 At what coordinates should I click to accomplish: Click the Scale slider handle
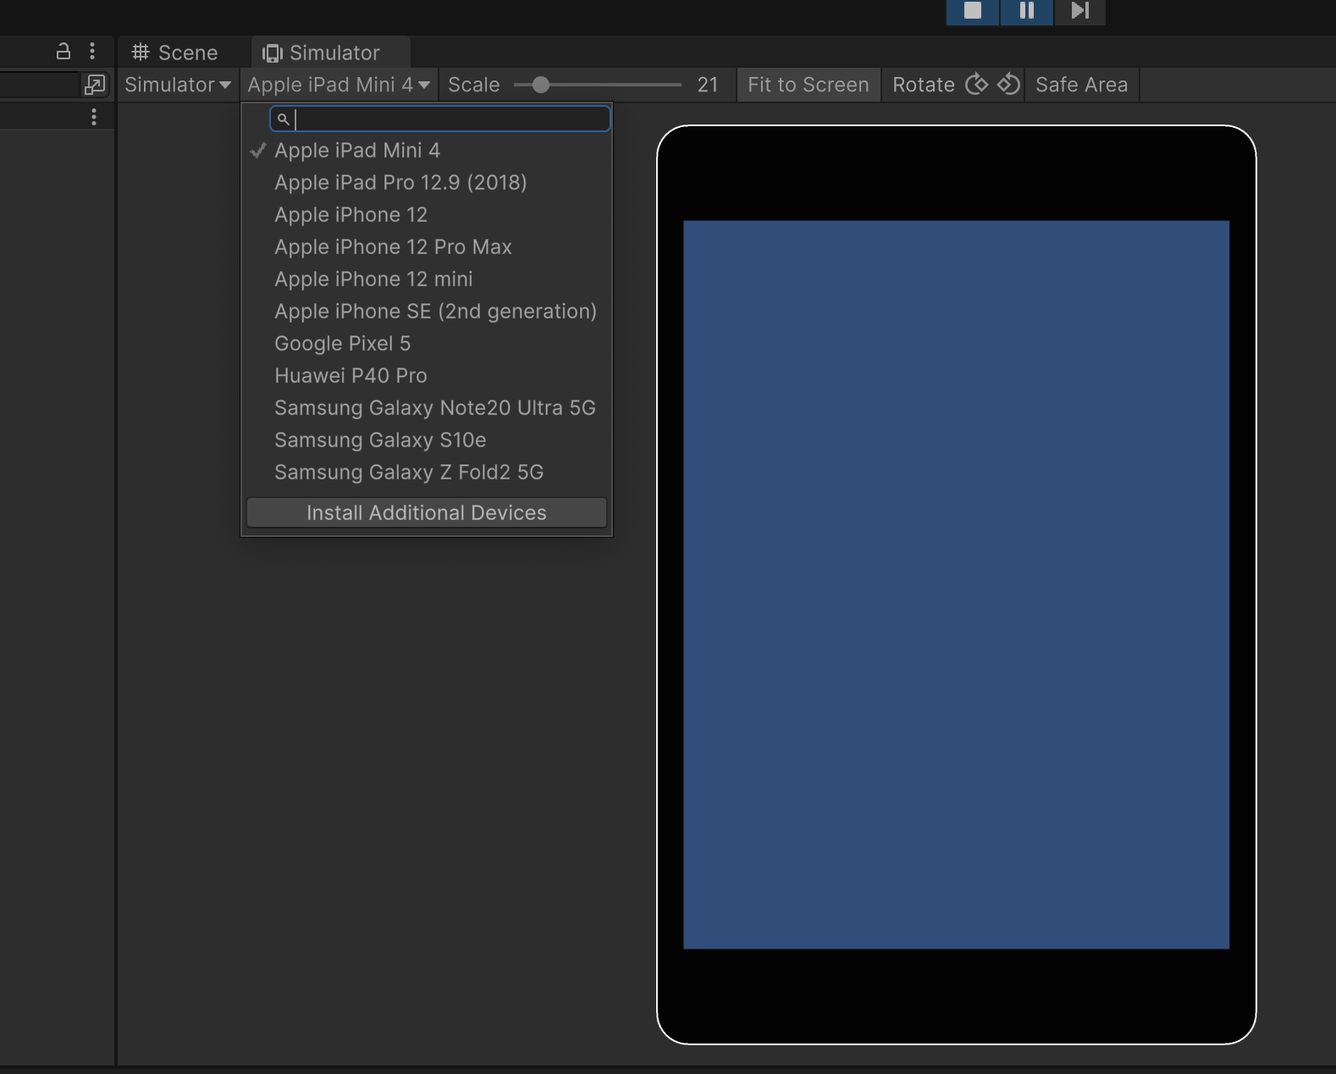540,85
